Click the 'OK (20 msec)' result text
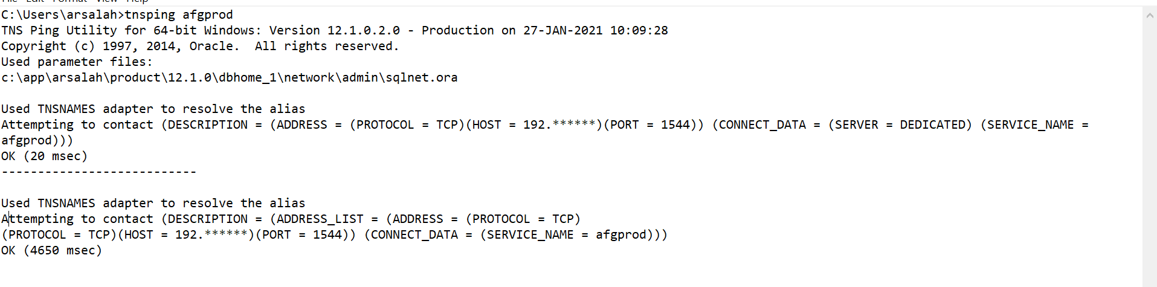 (x=44, y=156)
